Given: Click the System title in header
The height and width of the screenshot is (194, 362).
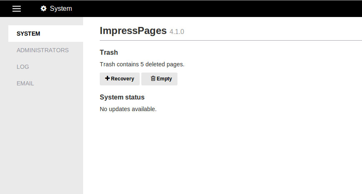Looking at the screenshot, I should pos(61,9).
